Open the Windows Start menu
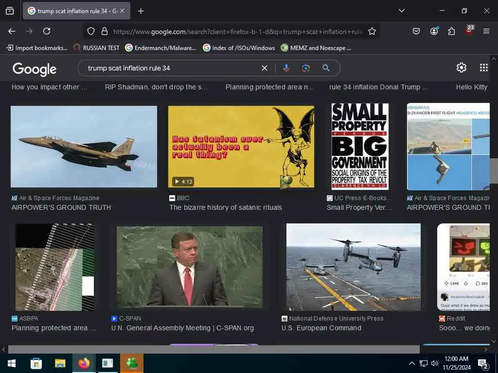The height and width of the screenshot is (373, 498). click(12, 363)
